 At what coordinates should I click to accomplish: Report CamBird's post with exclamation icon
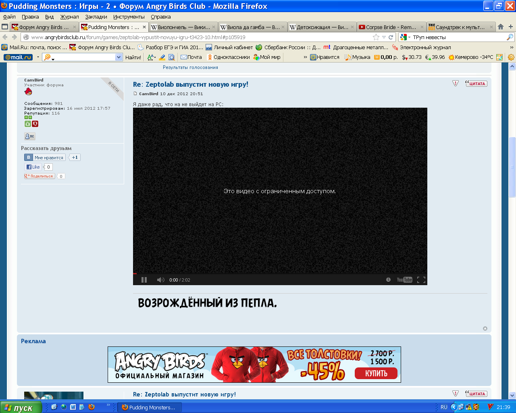456,83
